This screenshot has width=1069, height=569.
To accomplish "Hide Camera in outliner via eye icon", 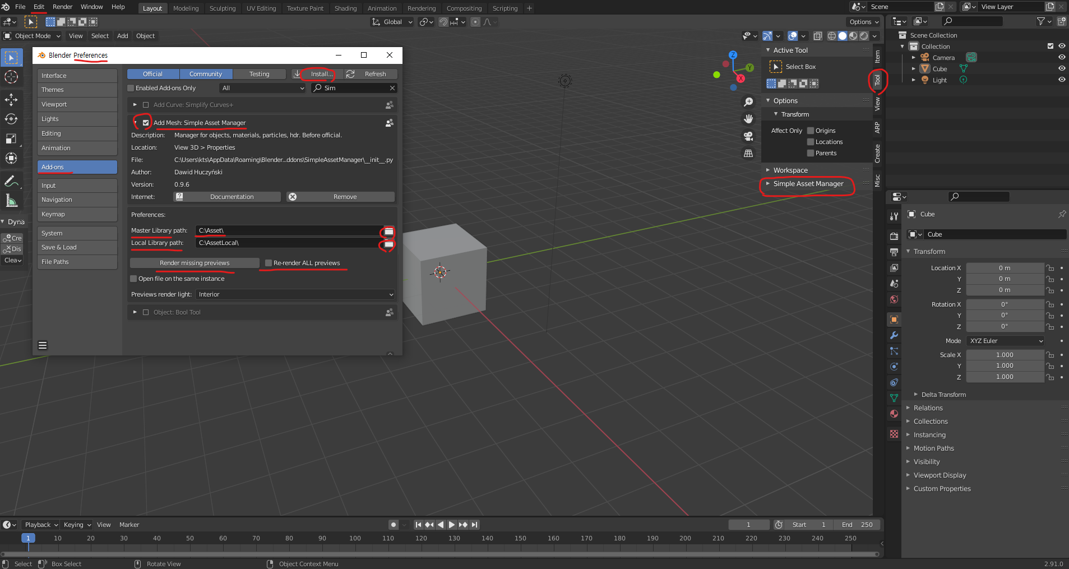I will pos(1062,57).
